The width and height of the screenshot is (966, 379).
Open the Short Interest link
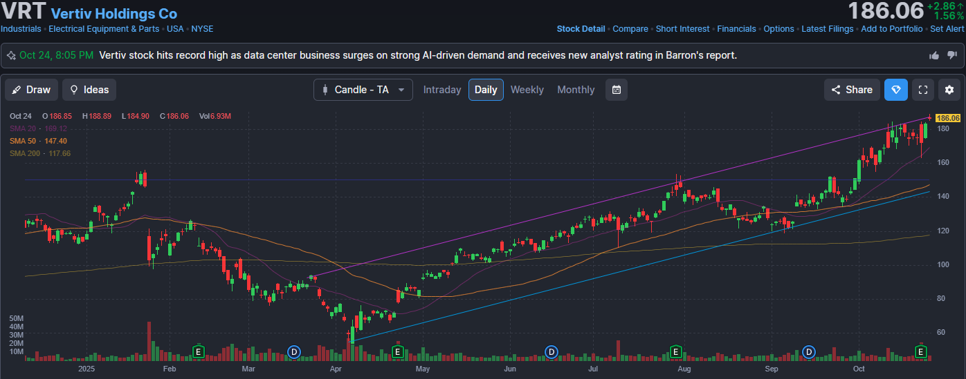click(x=682, y=29)
